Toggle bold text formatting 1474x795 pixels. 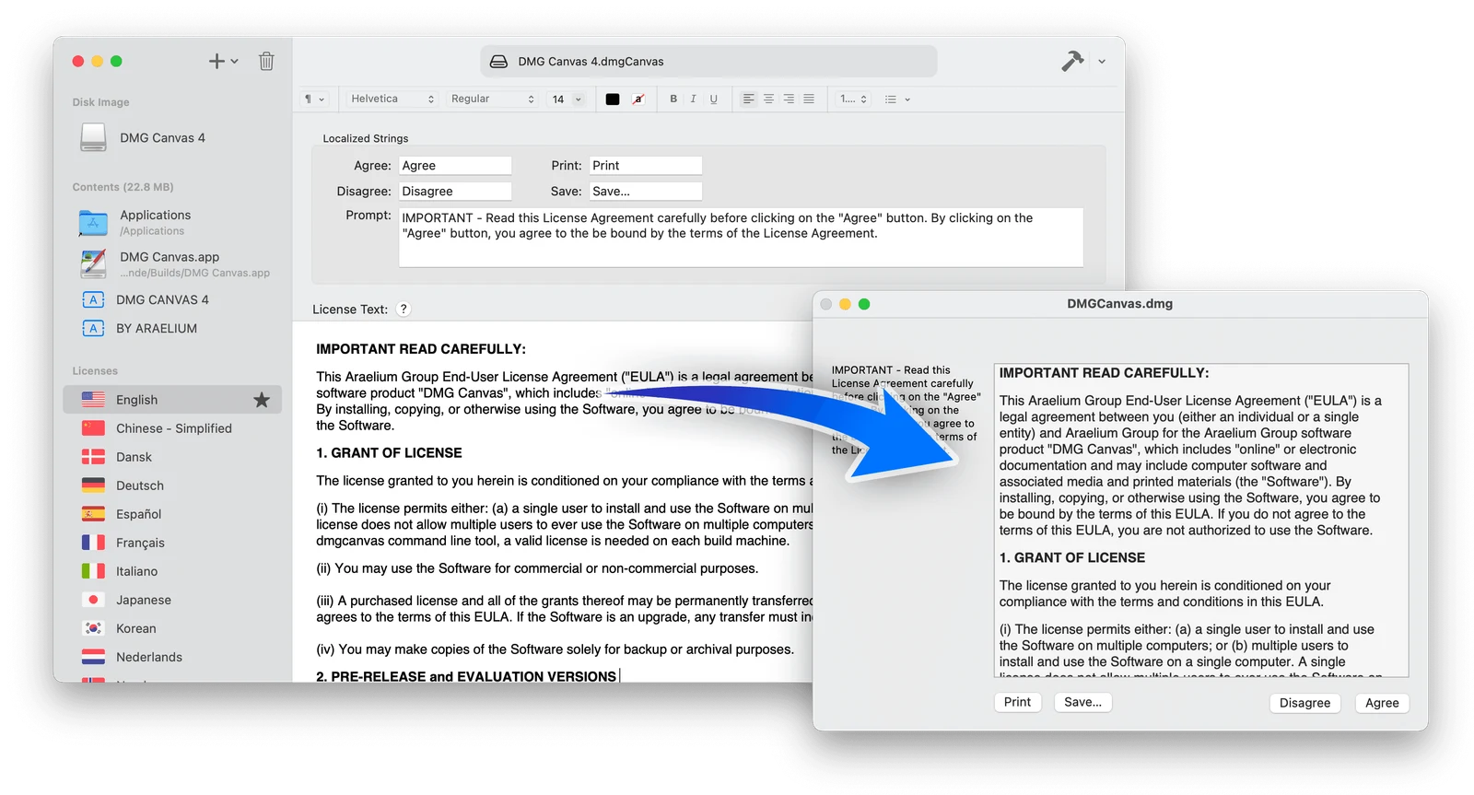(x=673, y=99)
